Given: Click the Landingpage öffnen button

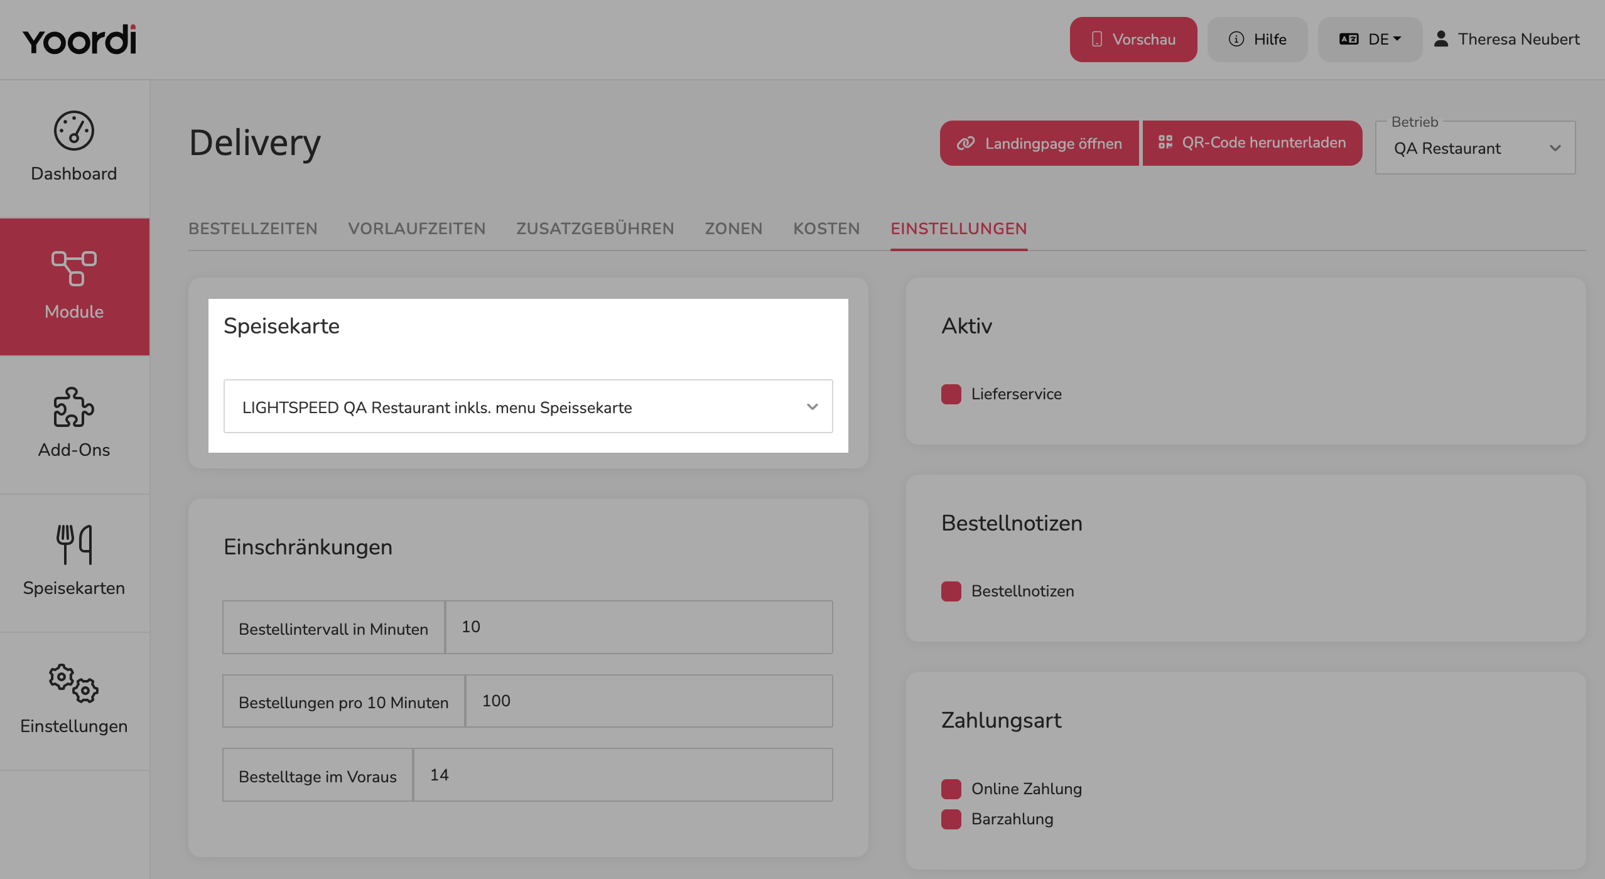Looking at the screenshot, I should 1039,143.
